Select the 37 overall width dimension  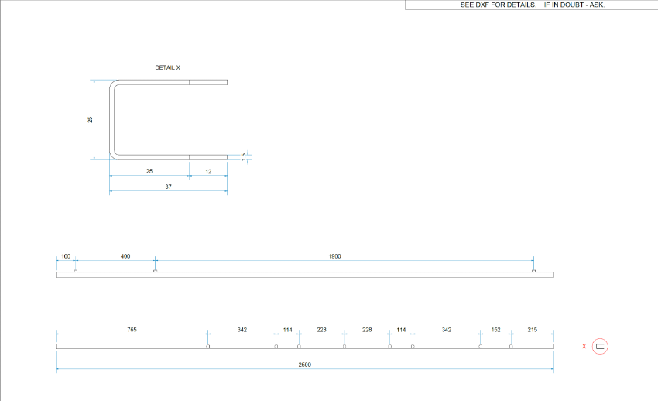click(x=168, y=187)
